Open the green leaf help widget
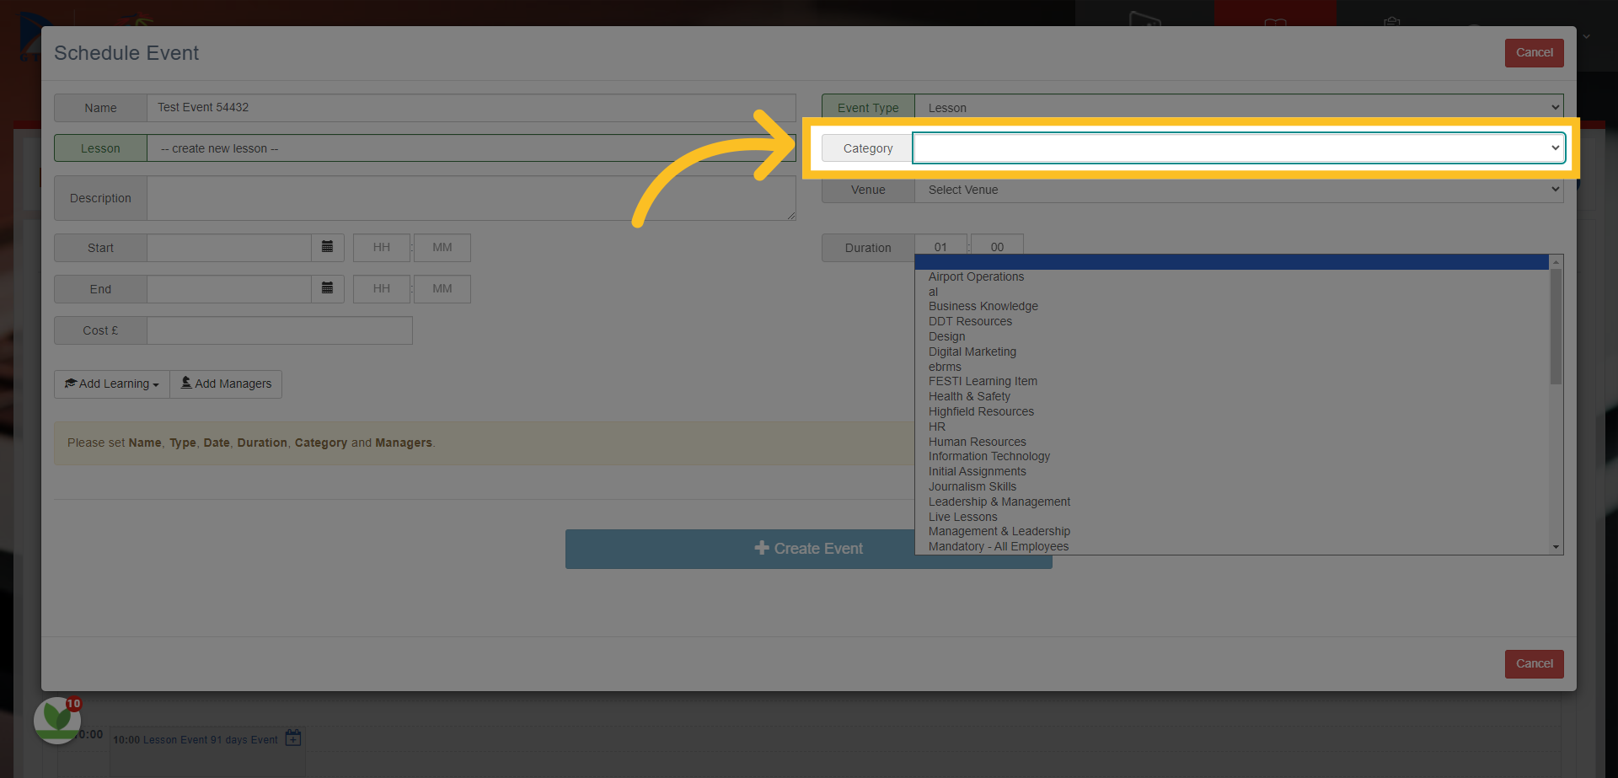 (x=56, y=719)
